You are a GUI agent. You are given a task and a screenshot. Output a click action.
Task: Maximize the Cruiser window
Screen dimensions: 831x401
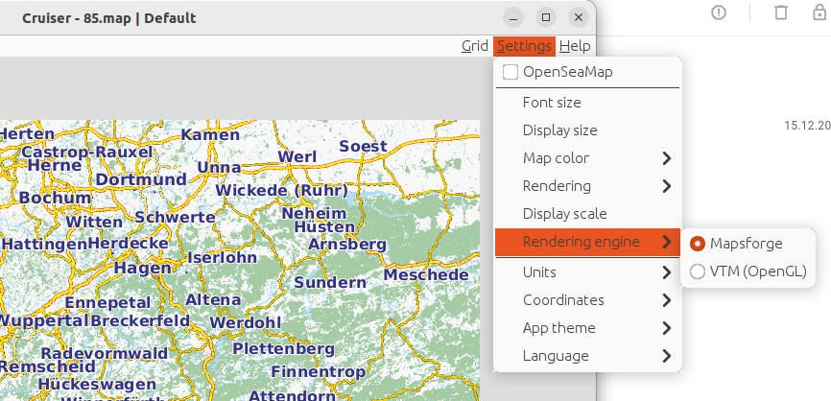(545, 17)
